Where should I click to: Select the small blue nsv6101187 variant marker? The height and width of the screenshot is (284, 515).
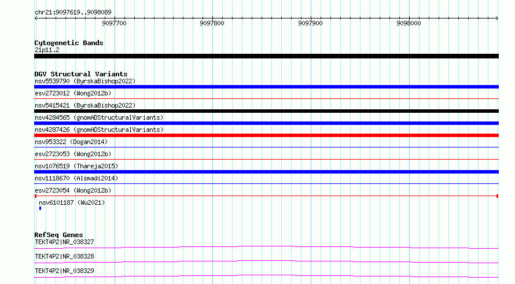40,208
